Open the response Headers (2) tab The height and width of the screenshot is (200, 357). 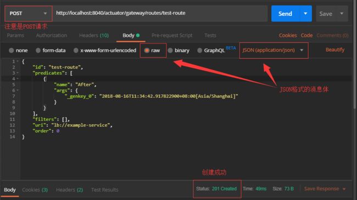coord(69,190)
